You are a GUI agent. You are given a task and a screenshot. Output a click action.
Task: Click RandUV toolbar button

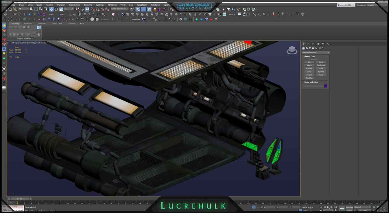(232, 14)
